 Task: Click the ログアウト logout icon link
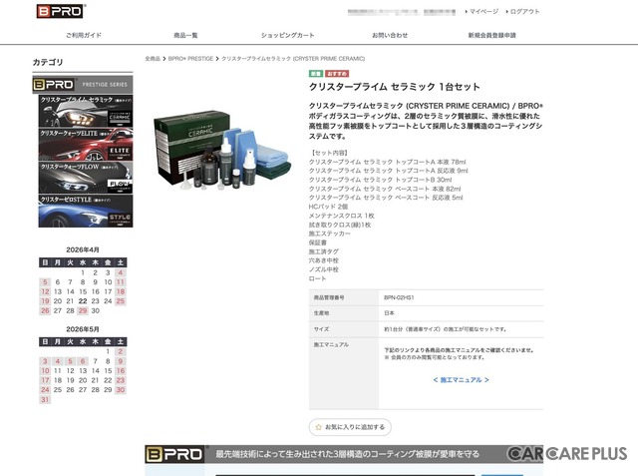[x=505, y=12]
